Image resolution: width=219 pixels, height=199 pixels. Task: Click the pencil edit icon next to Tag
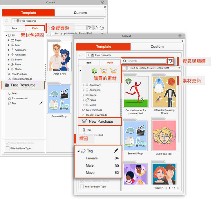(116, 151)
